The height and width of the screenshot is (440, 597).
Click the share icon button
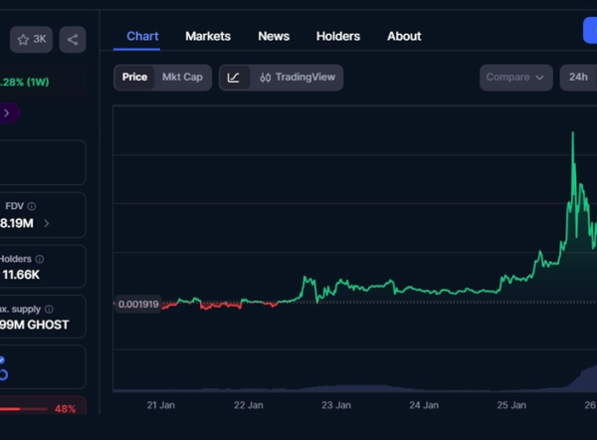click(72, 40)
